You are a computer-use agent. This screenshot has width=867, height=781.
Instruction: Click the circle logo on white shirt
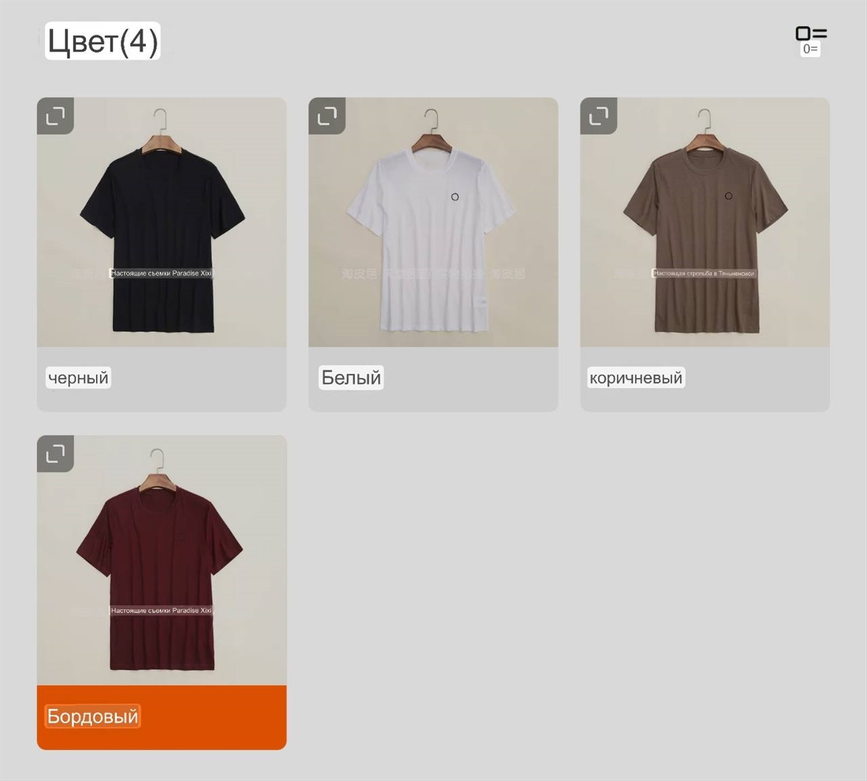click(455, 197)
